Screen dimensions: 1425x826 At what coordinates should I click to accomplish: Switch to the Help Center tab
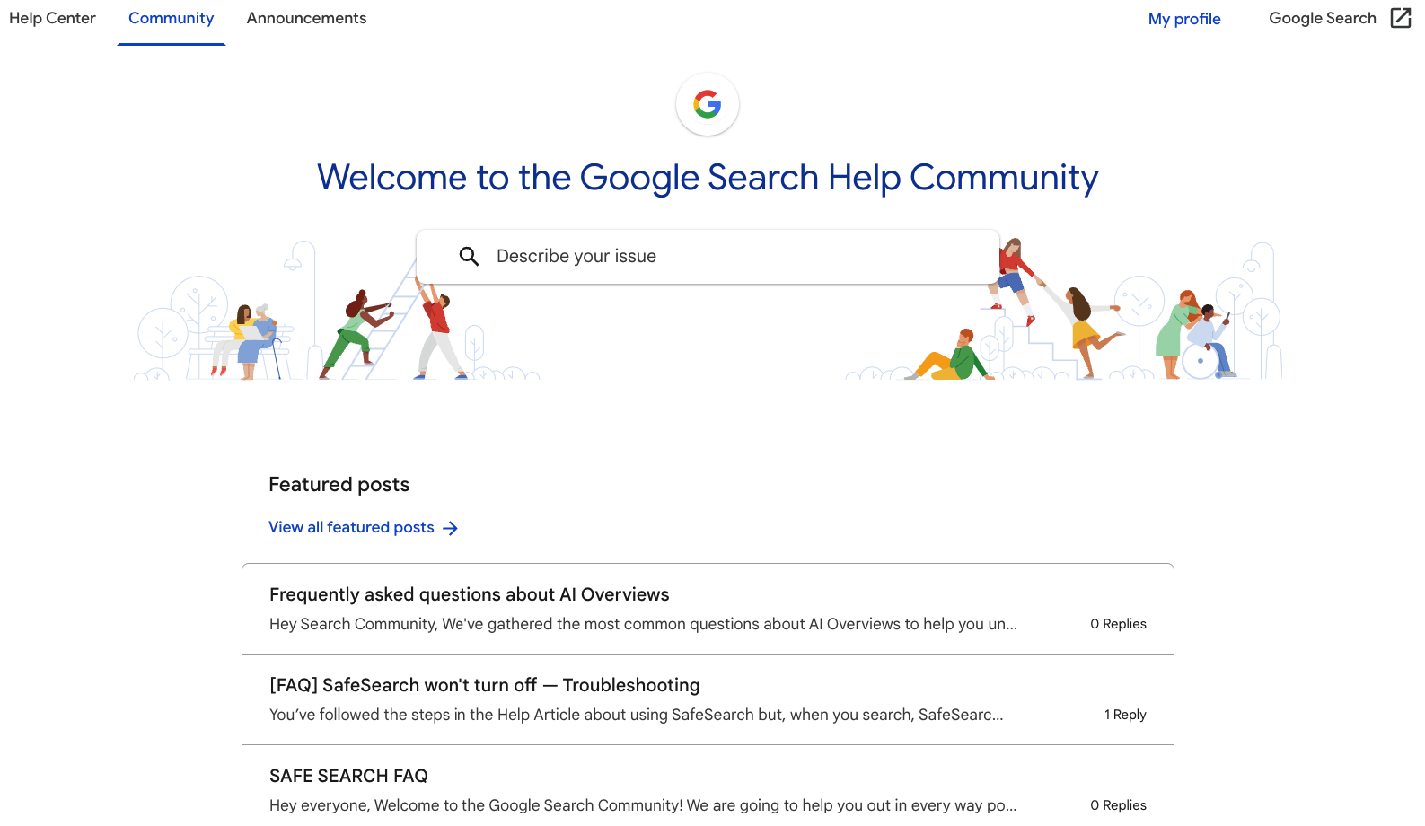tap(52, 18)
